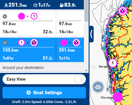Remove the first route leg with X icon

coord(5,17)
